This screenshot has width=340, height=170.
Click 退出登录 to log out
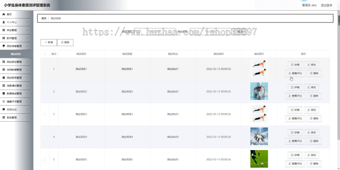pyautogui.click(x=326, y=5)
